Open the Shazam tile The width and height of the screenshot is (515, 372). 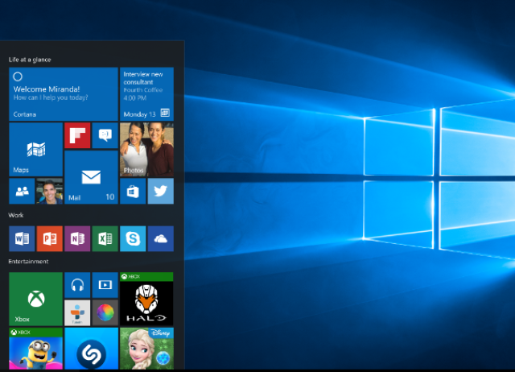click(x=91, y=349)
